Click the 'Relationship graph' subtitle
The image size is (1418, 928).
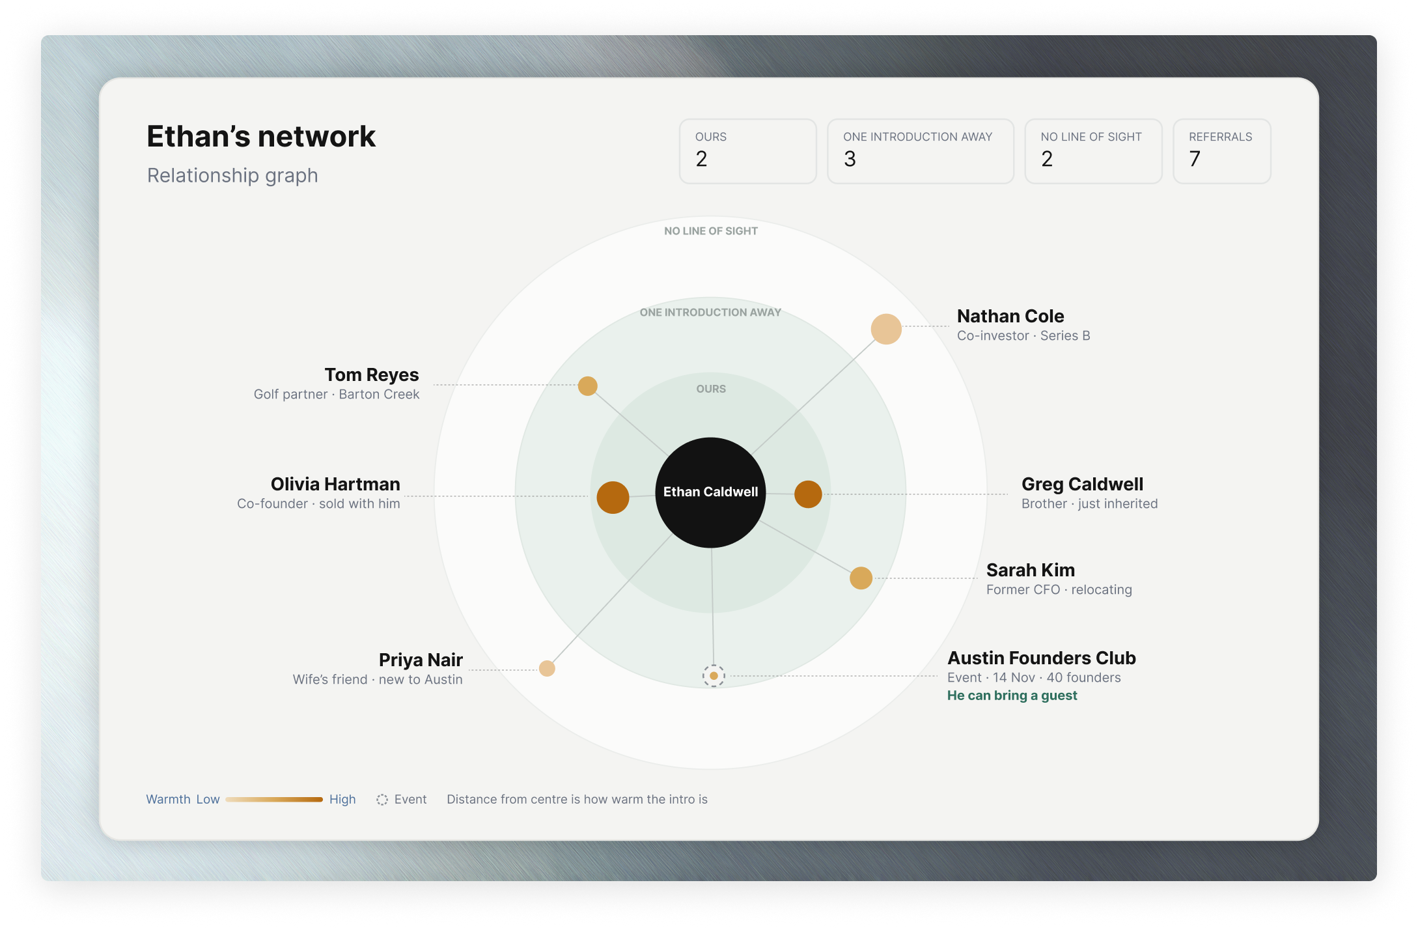click(232, 176)
